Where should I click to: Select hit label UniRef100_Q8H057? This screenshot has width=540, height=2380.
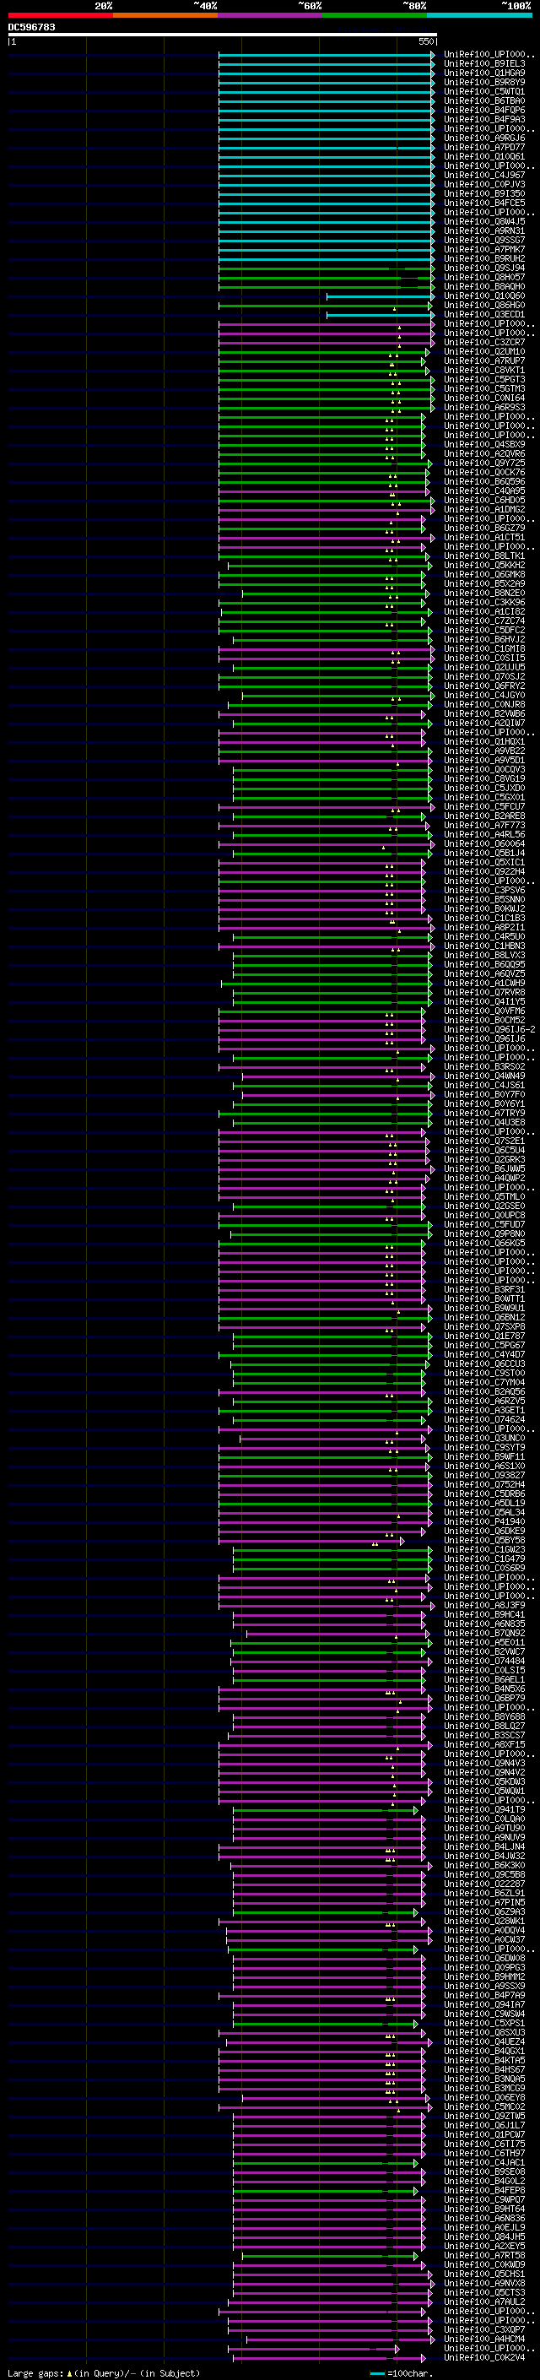click(484, 277)
